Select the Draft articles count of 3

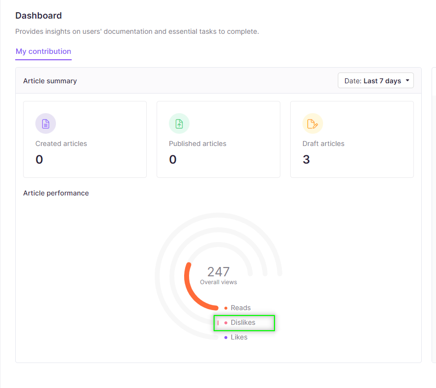pos(306,160)
